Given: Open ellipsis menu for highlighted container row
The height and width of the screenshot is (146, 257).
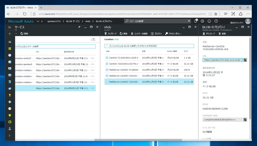Looking at the screenshot, I should 93,88.
